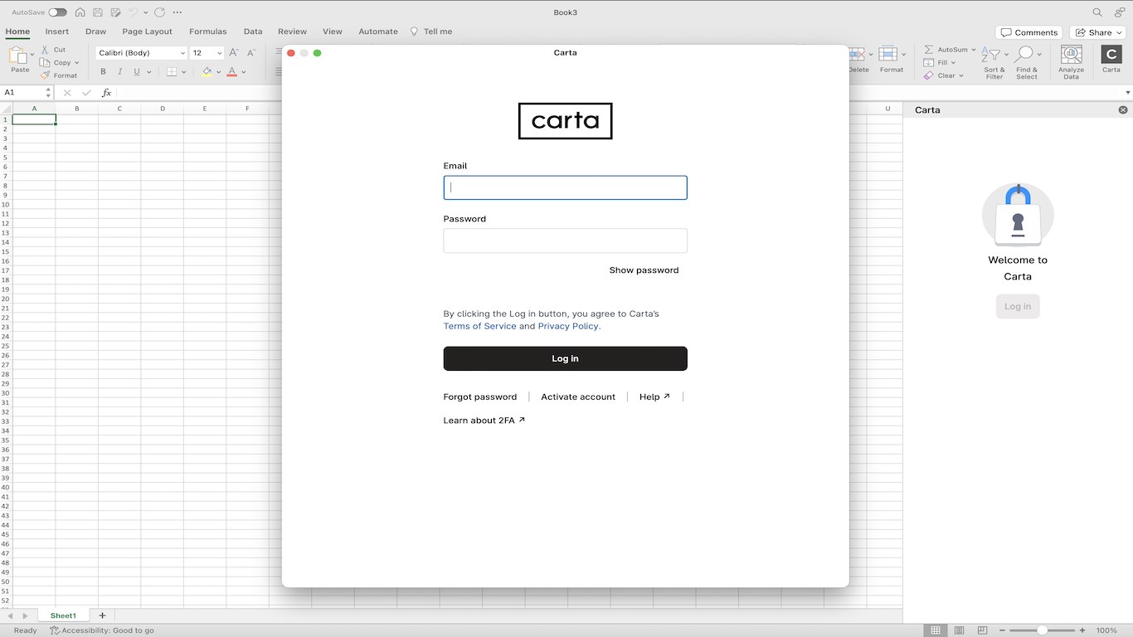
Task: Switch to the Review ribbon tab
Action: 292,32
